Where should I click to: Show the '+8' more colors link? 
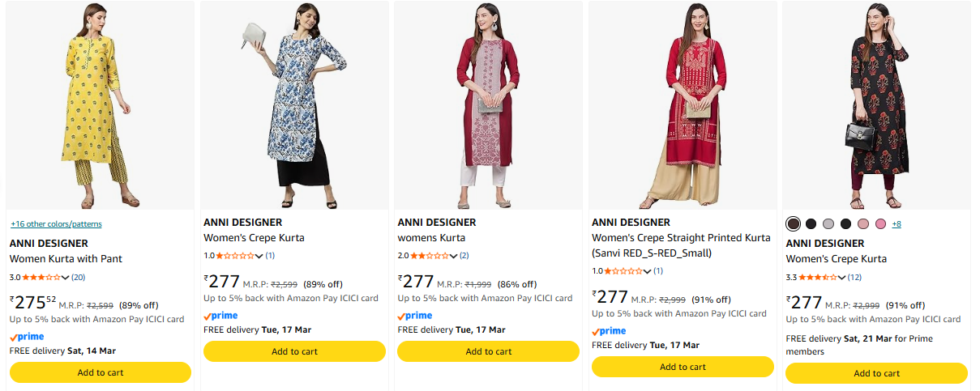(x=897, y=223)
